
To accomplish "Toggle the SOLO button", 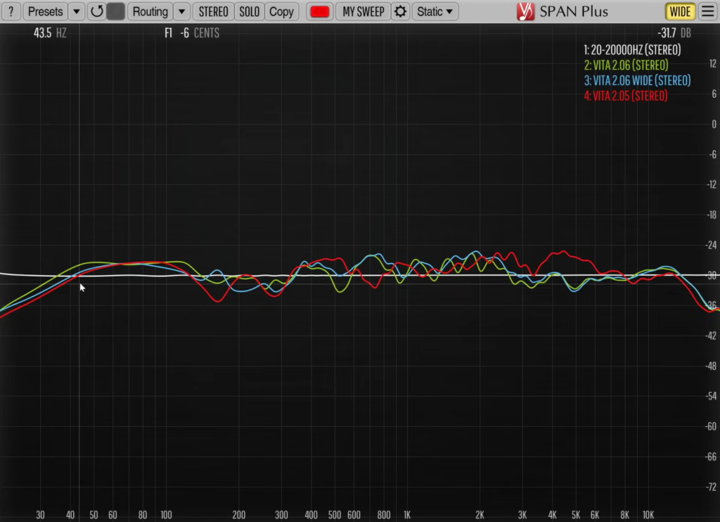I will coord(250,11).
